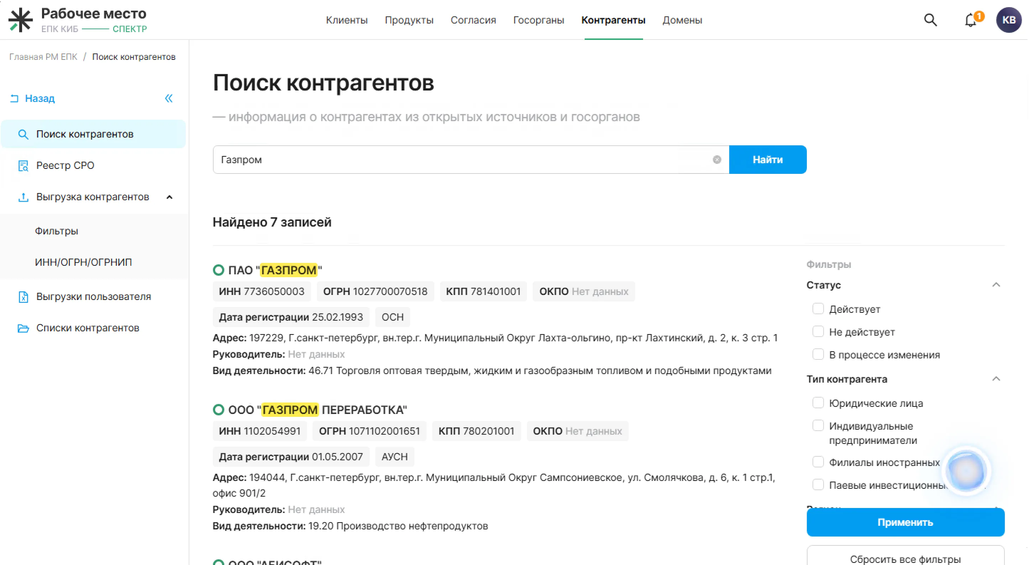Open the KB user avatar menu
Viewport: 1029px width, 565px height.
click(x=1009, y=20)
